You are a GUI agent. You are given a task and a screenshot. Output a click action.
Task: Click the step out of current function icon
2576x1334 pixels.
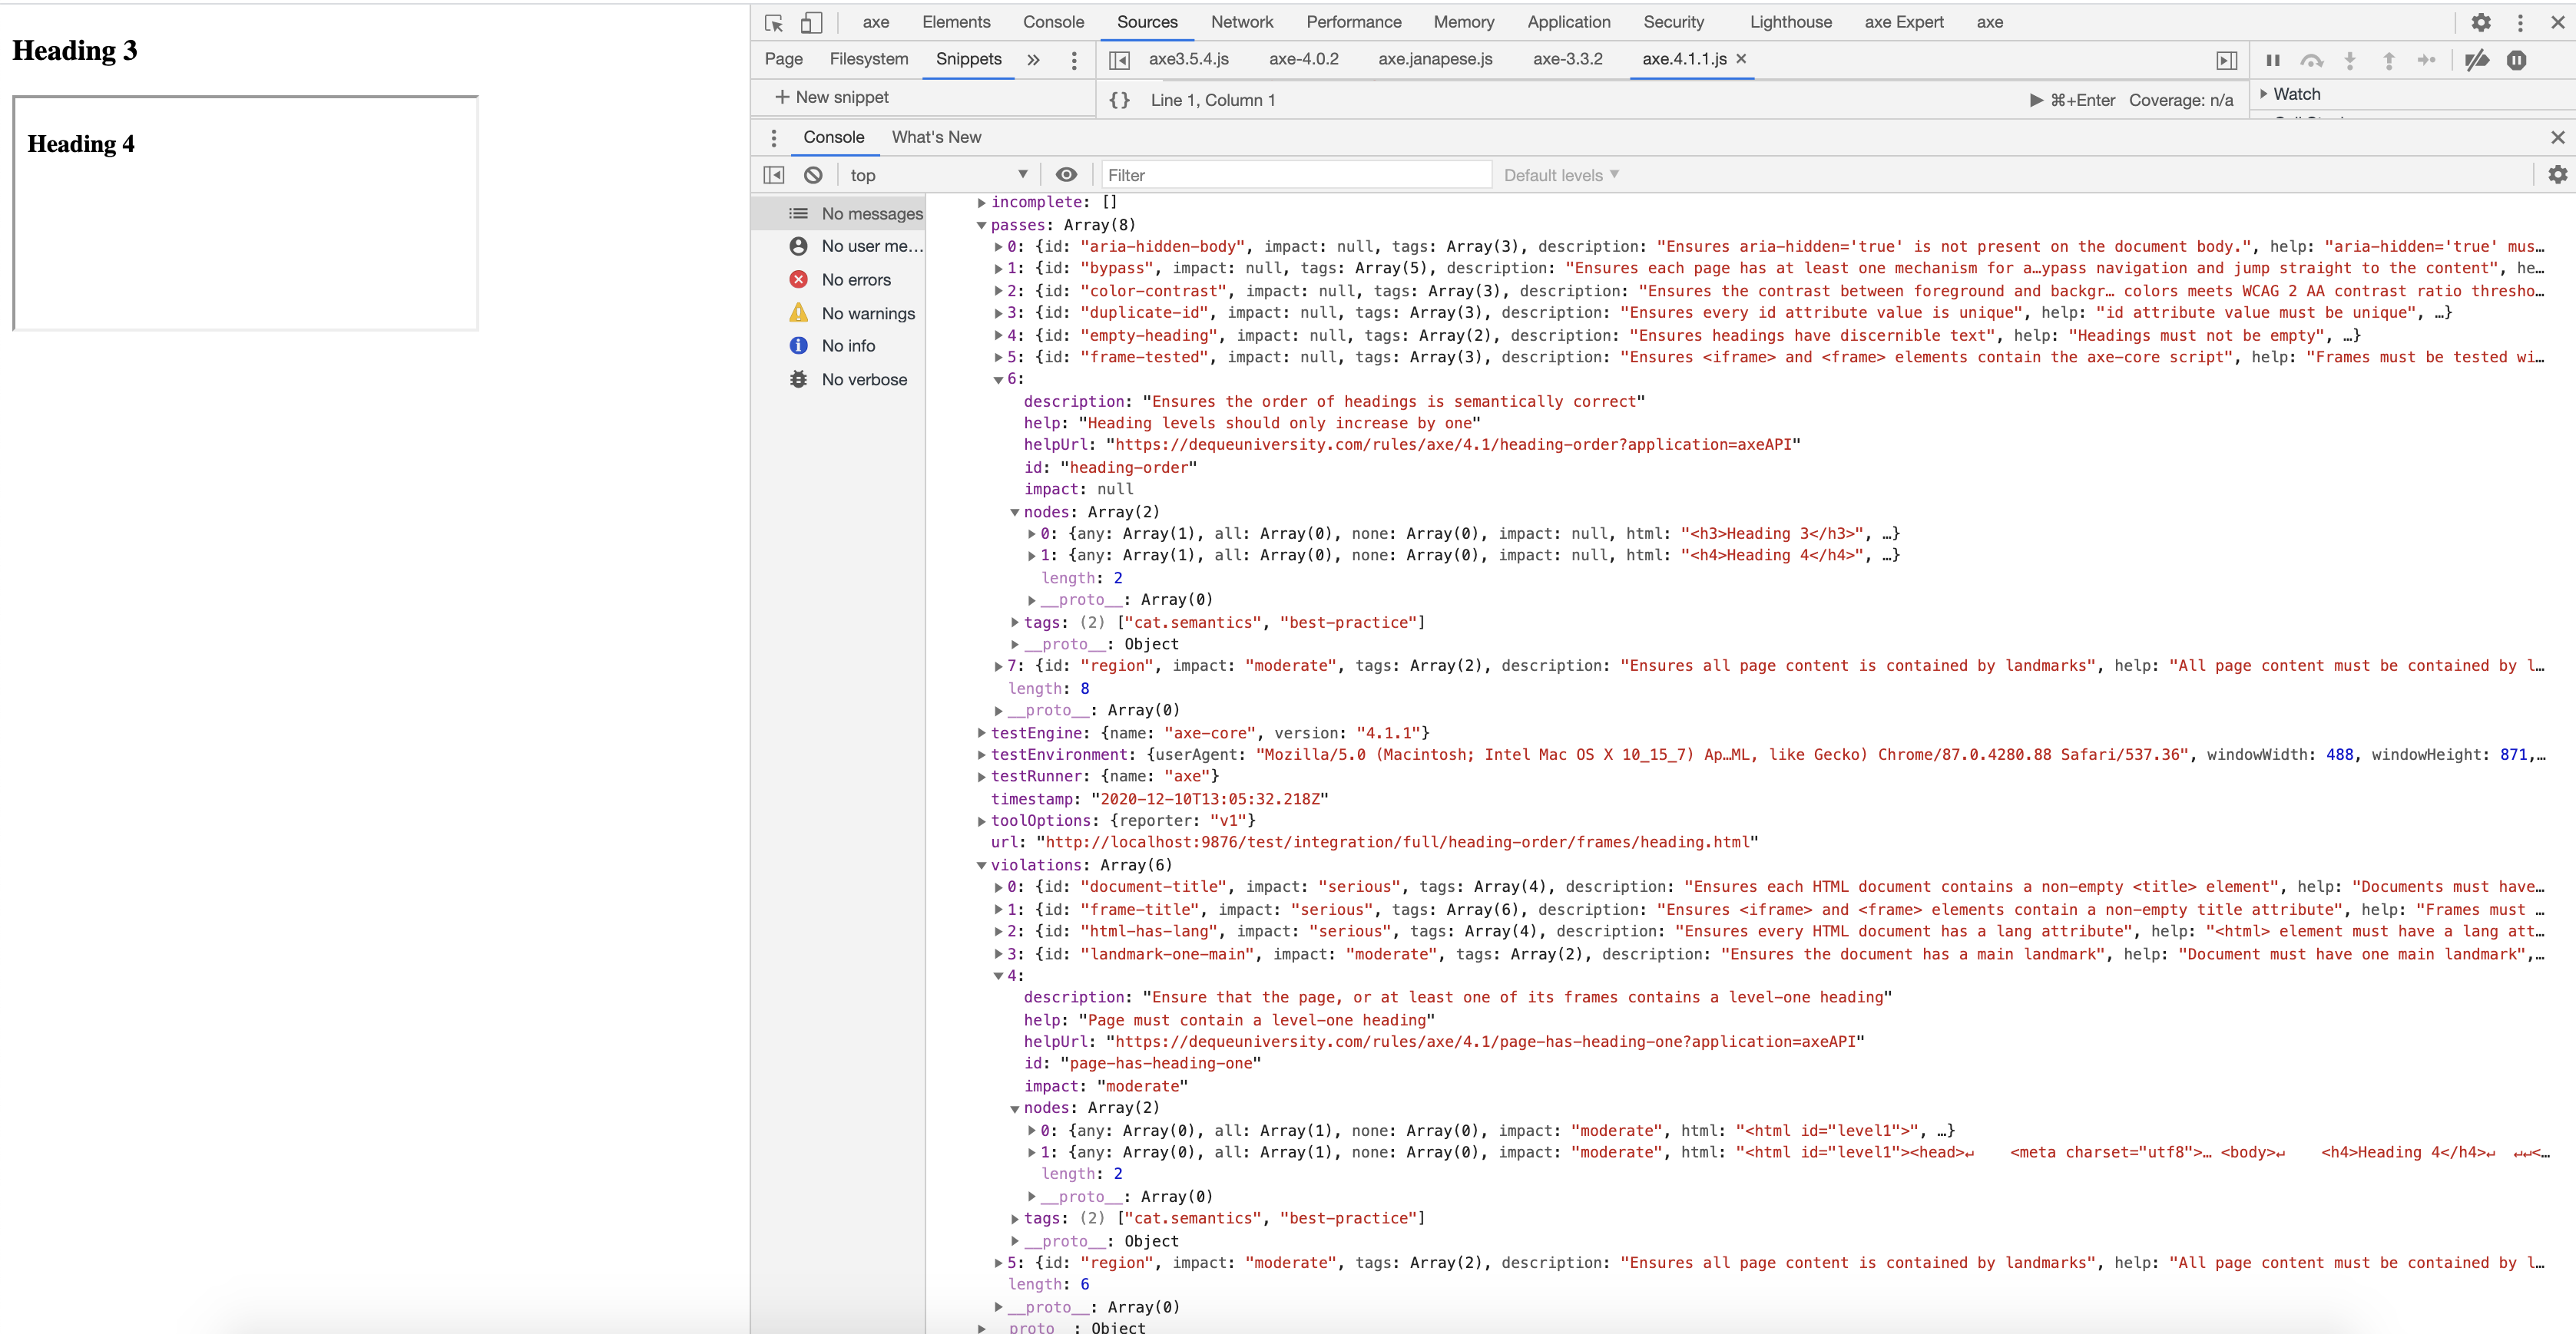click(2388, 60)
